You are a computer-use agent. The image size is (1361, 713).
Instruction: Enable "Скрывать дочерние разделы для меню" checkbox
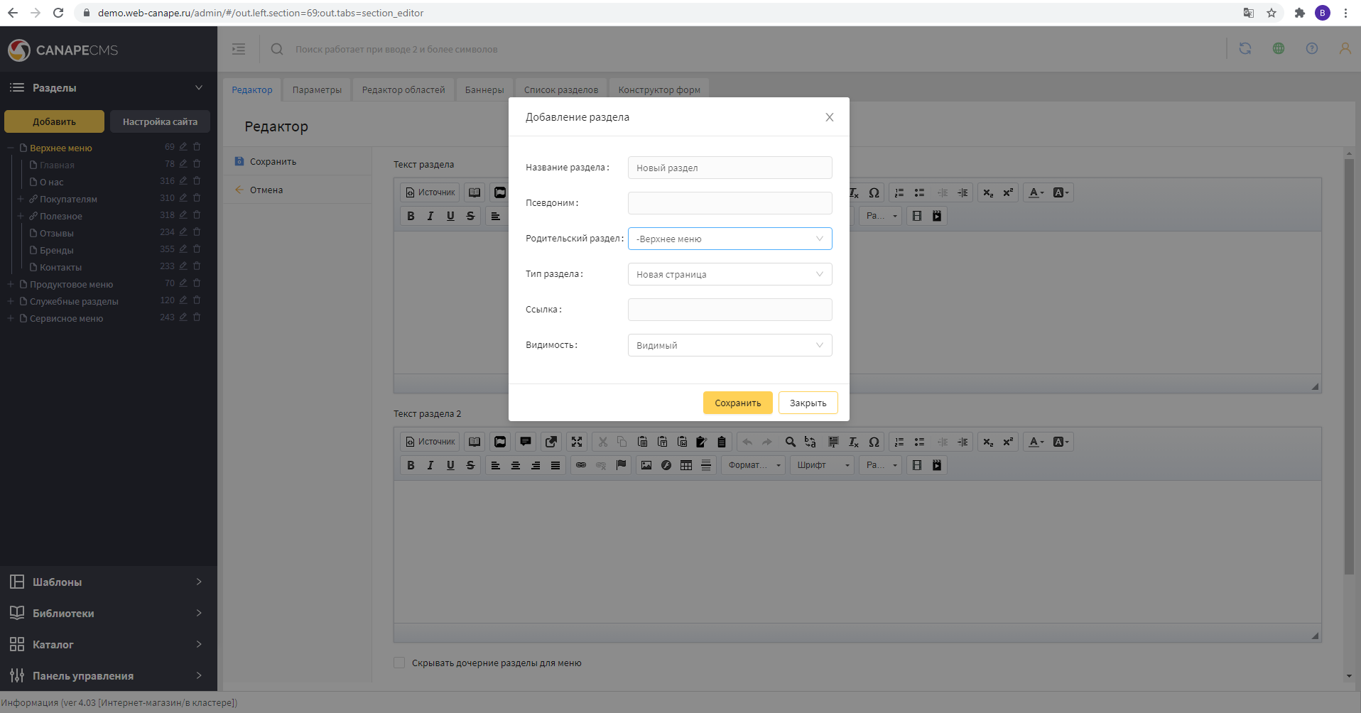pos(399,663)
